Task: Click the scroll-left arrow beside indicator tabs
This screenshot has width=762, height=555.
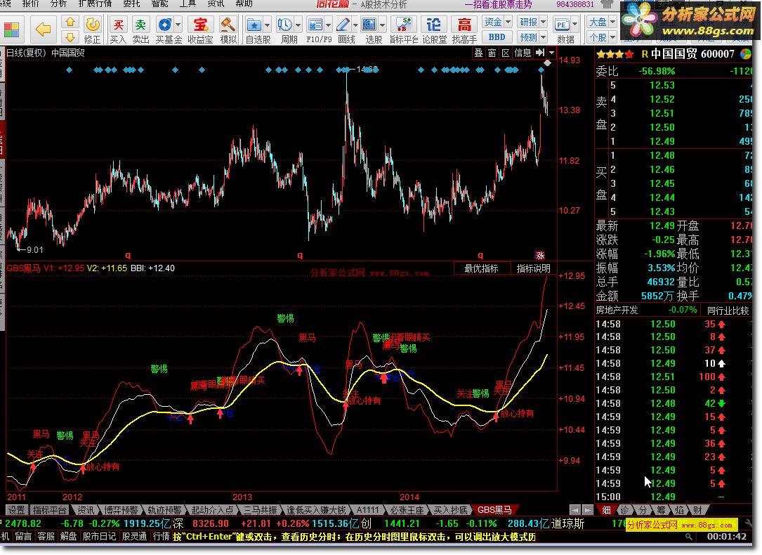Action: (575, 510)
